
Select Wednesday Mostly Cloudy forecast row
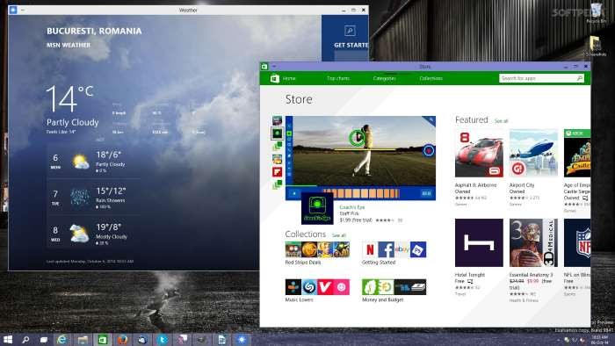point(93,233)
